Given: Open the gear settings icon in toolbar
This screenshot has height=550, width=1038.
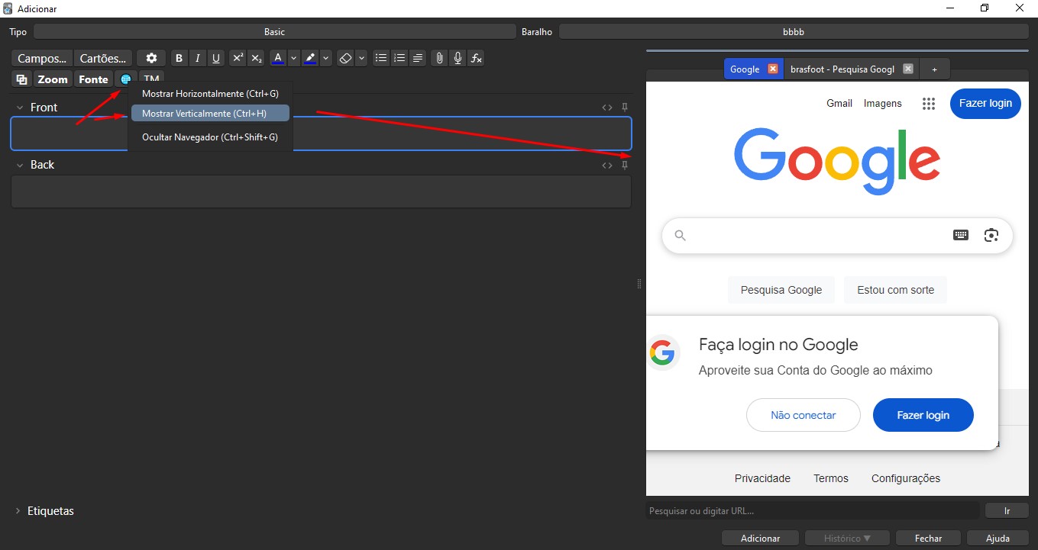Looking at the screenshot, I should (151, 59).
